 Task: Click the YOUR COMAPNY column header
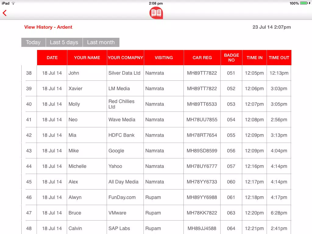point(125,58)
